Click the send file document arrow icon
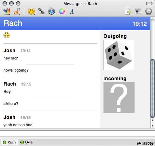The image size is (155, 146). click(128, 11)
